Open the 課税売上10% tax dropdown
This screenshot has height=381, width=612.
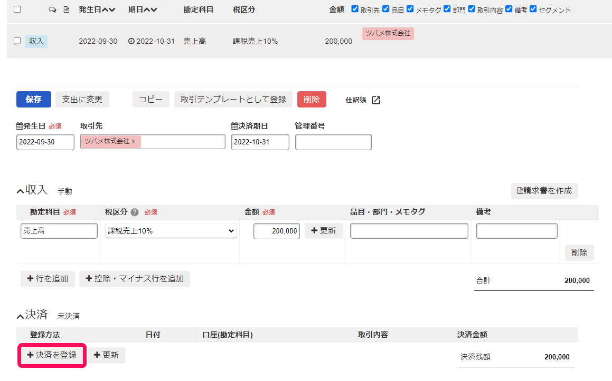click(x=171, y=231)
